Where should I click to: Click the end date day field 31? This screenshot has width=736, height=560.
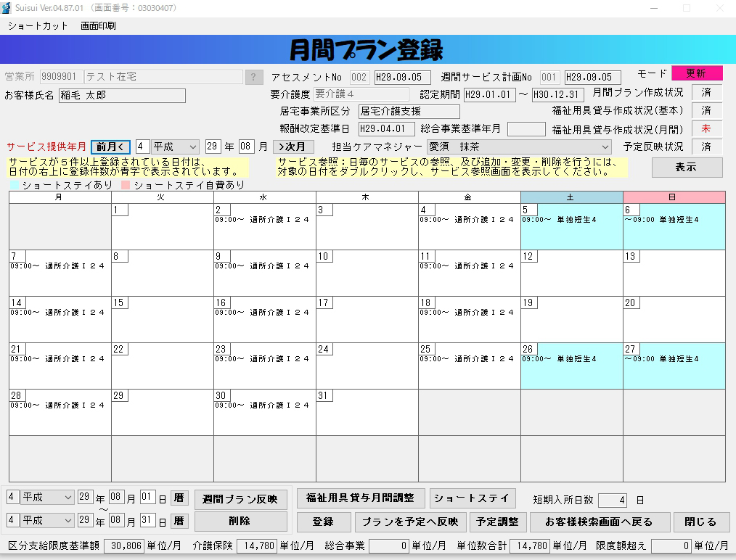click(x=147, y=519)
